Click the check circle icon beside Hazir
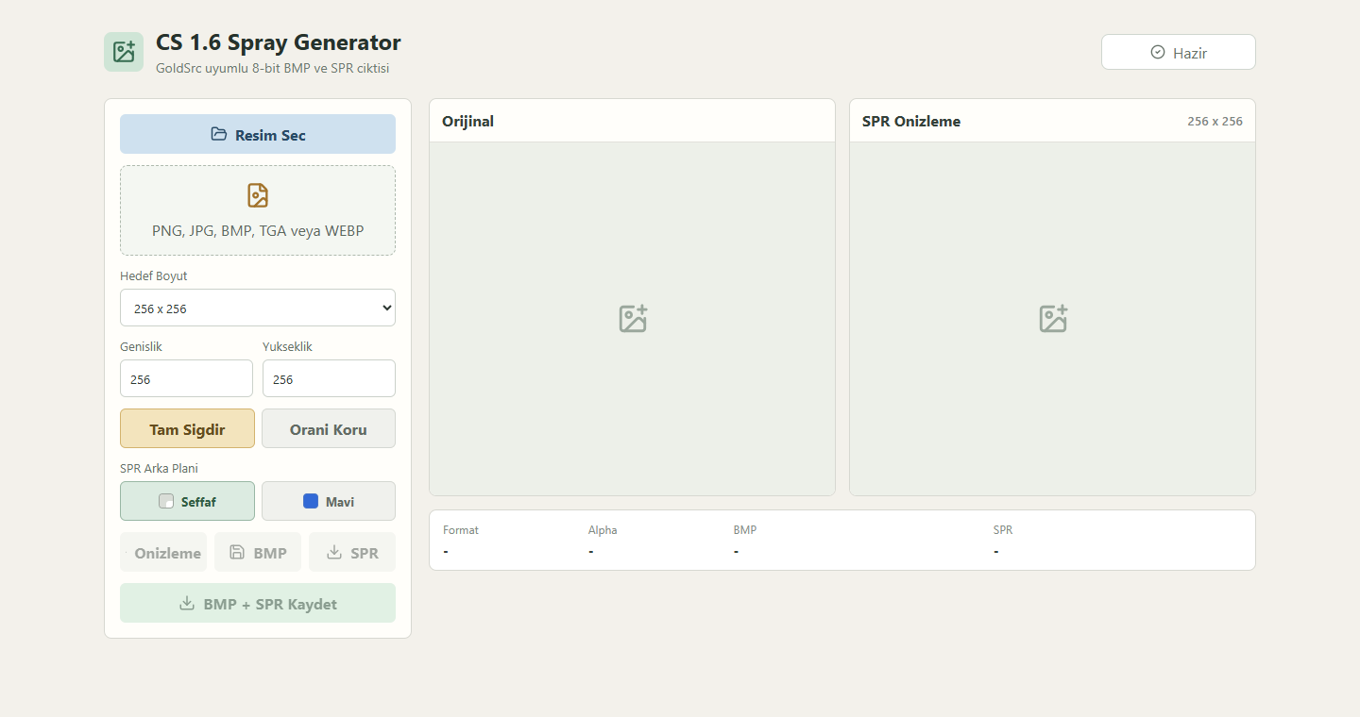Image resolution: width=1360 pixels, height=717 pixels. click(1158, 52)
